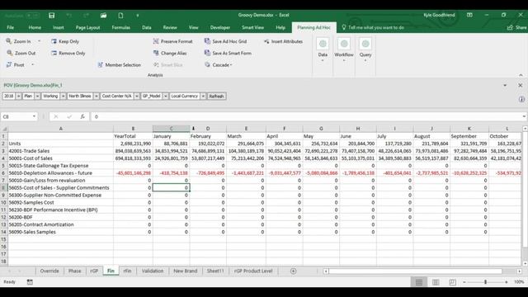Switch to the rGP Product Level sheet tab
The height and width of the screenshot is (297, 528).
[x=253, y=271]
